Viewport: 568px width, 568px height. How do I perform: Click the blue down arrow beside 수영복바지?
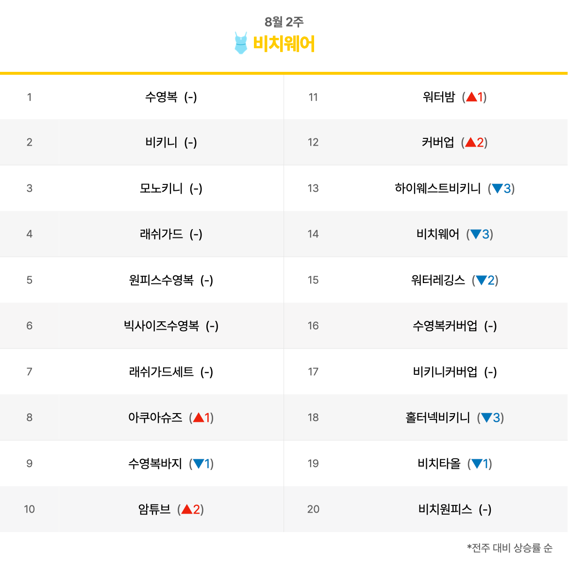[199, 464]
